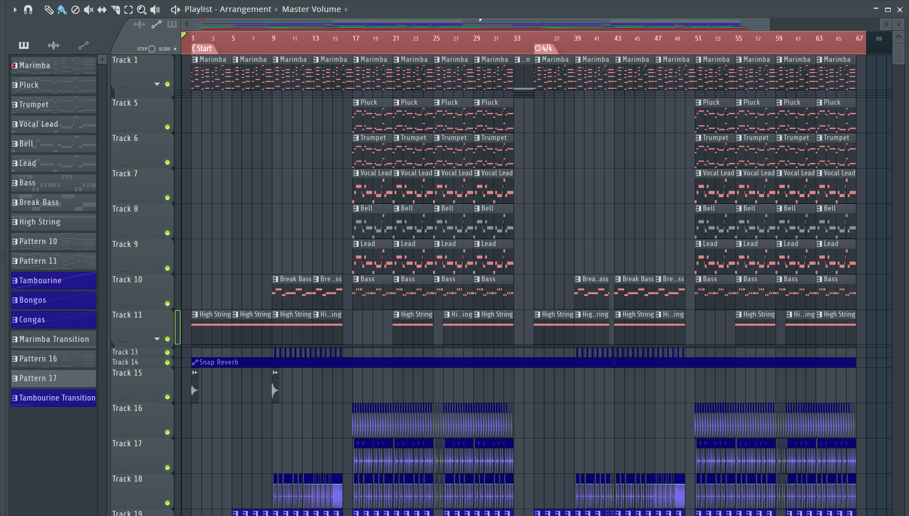The height and width of the screenshot is (516, 909).
Task: Click the Snap Reverb automation clip
Action: 524,362
